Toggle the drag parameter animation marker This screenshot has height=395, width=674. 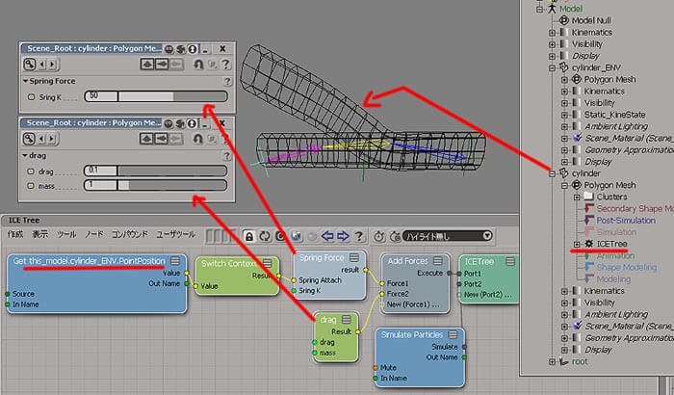coord(31,171)
